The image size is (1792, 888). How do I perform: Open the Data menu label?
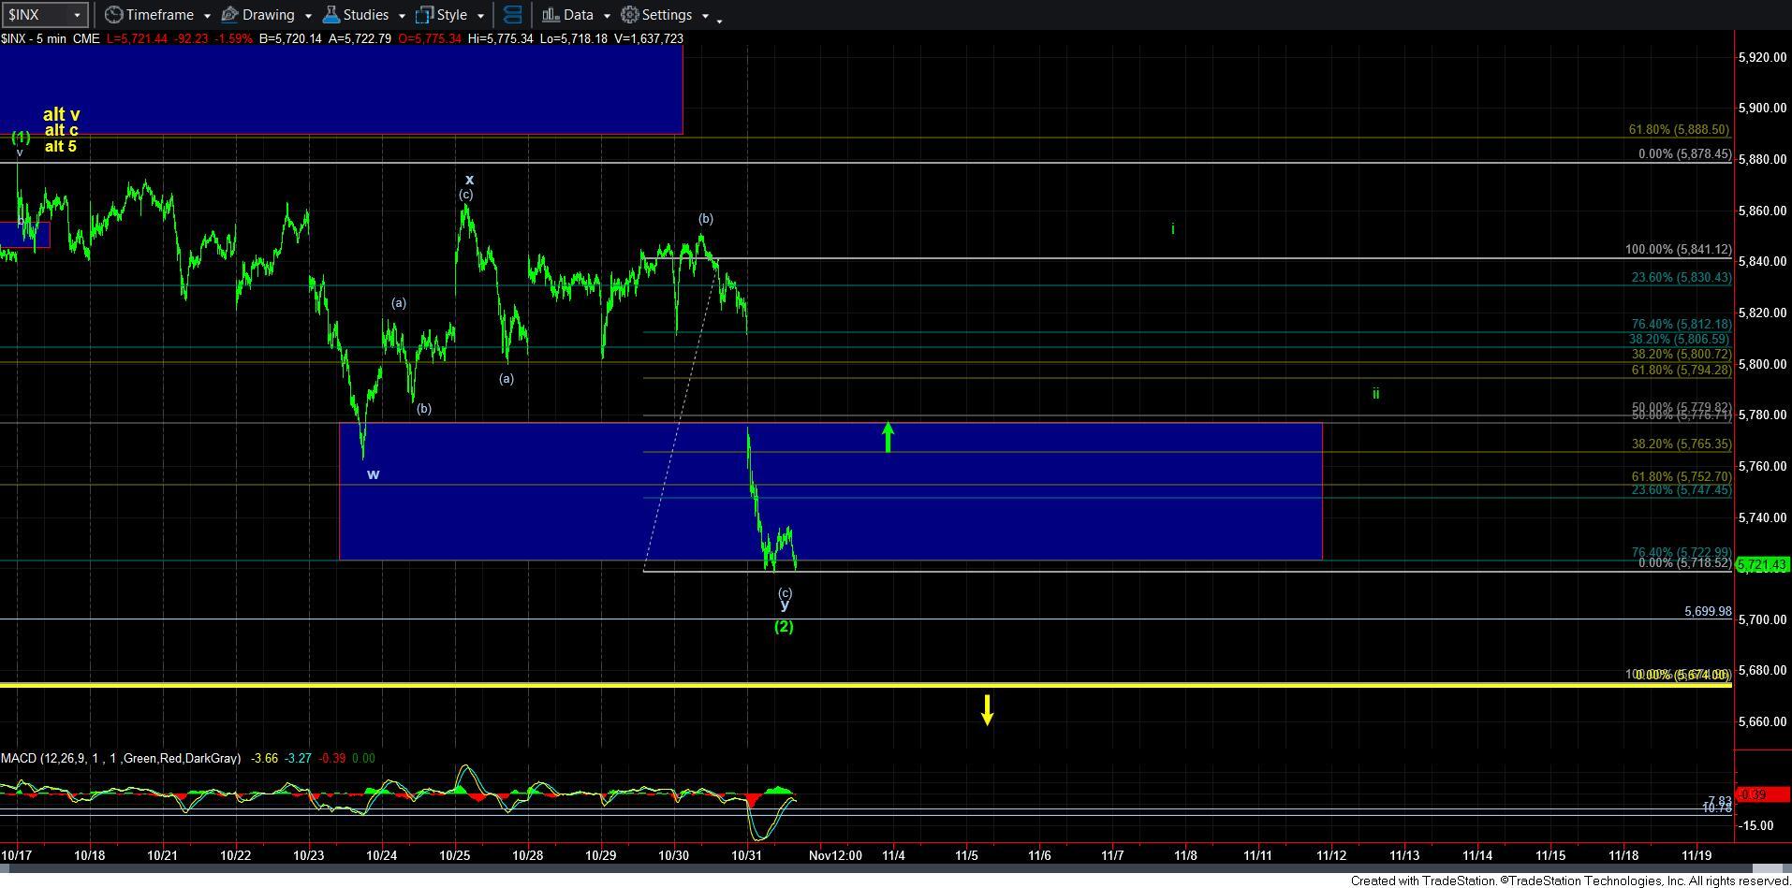pos(578,15)
